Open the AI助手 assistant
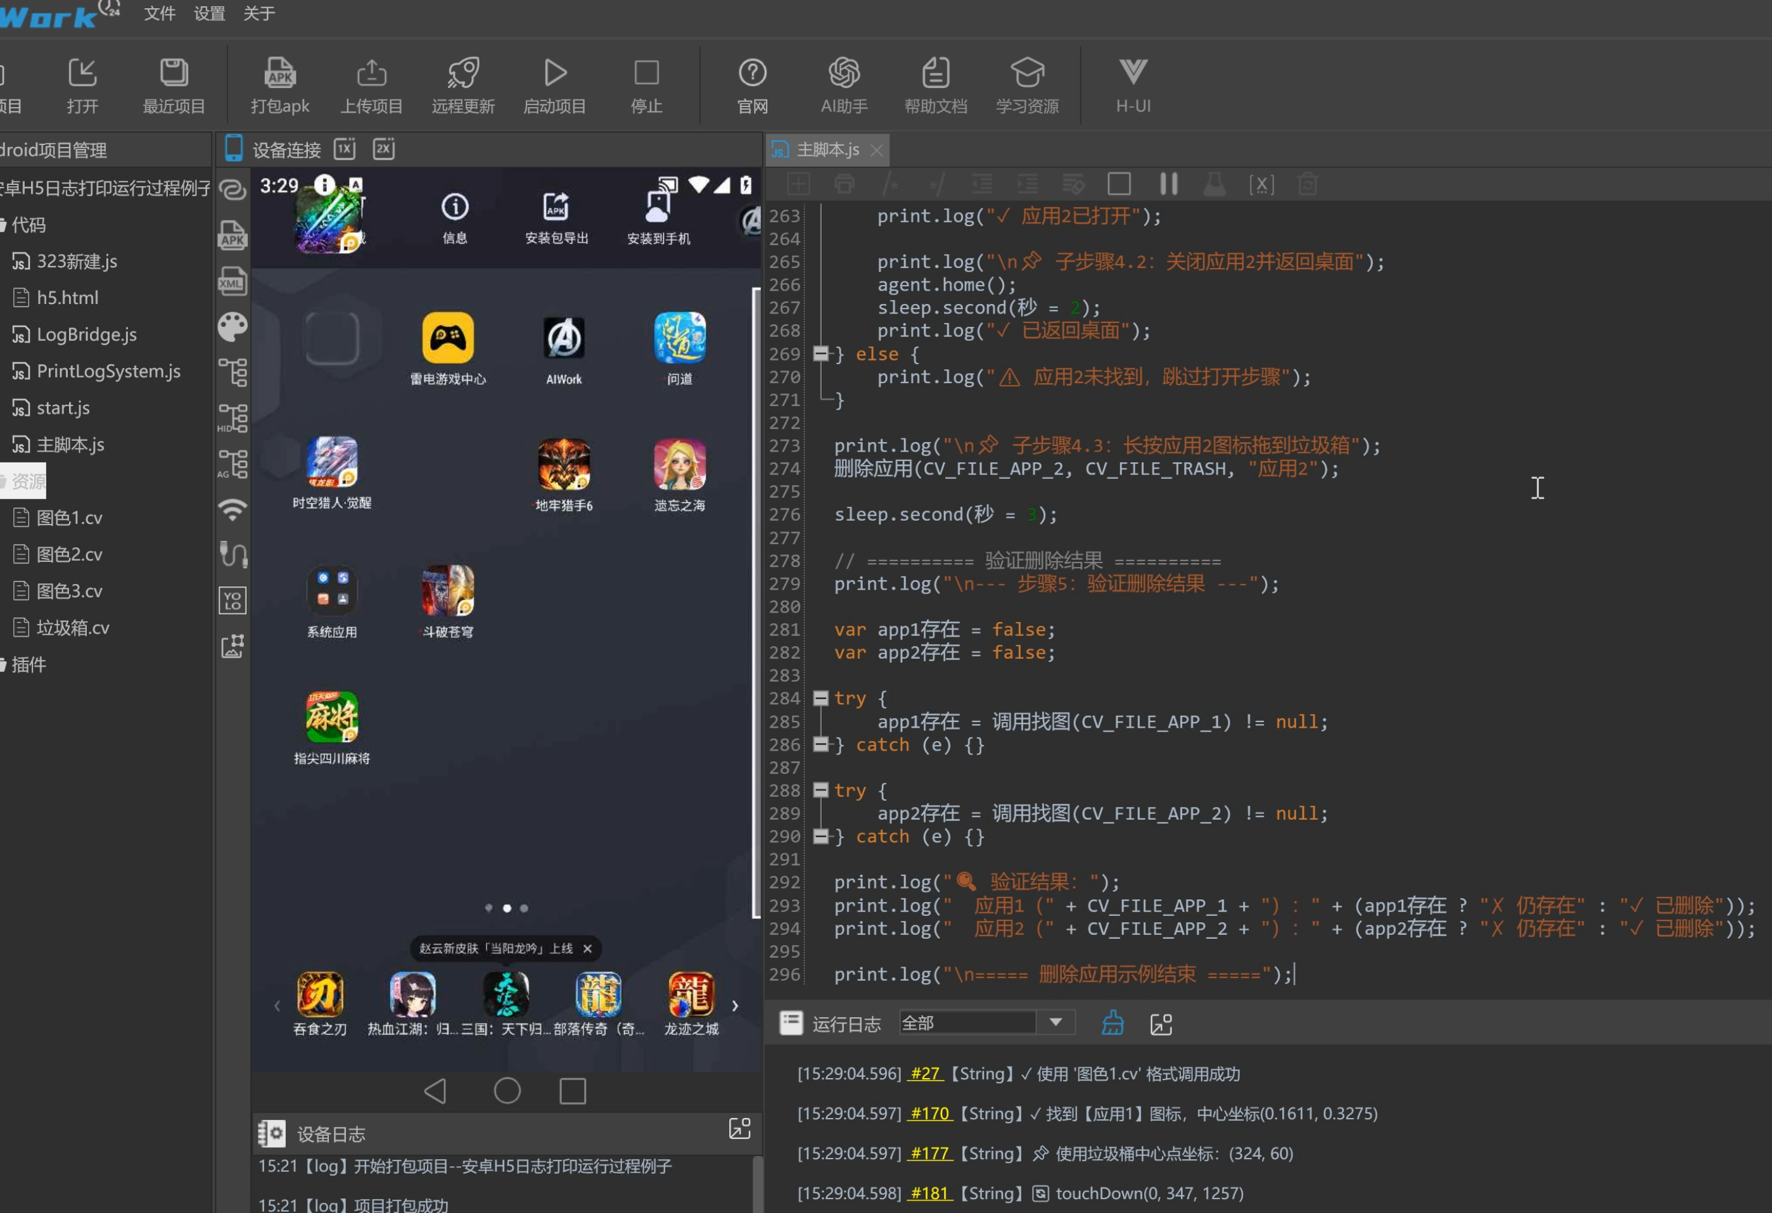The width and height of the screenshot is (1772, 1213). click(x=844, y=85)
